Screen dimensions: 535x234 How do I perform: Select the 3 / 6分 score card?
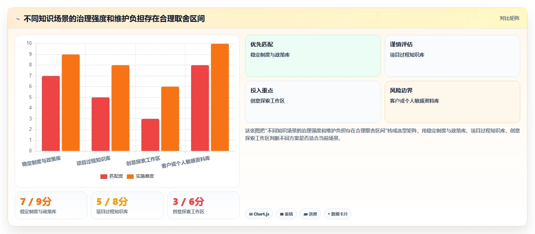click(204, 205)
